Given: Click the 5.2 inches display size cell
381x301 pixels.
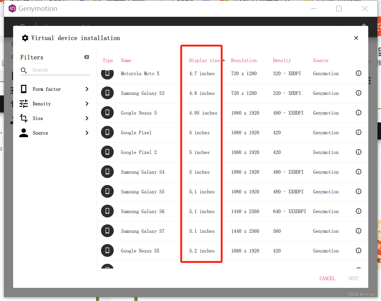Looking at the screenshot, I should coord(202,251).
